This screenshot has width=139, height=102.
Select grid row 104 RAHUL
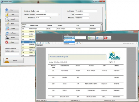pos(28,37)
